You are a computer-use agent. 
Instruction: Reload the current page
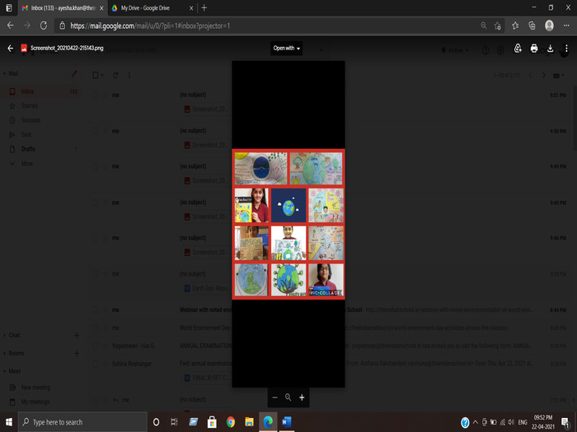tap(44, 26)
